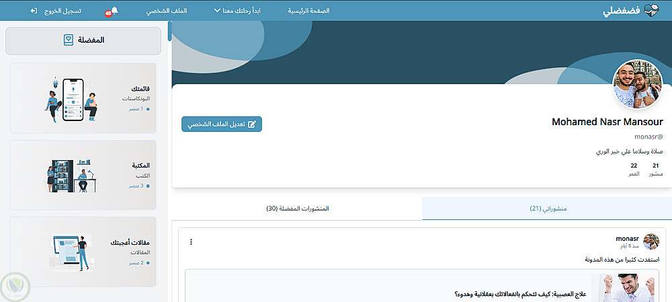
Task: Click the فضفضلي logo icon
Action: click(x=650, y=11)
